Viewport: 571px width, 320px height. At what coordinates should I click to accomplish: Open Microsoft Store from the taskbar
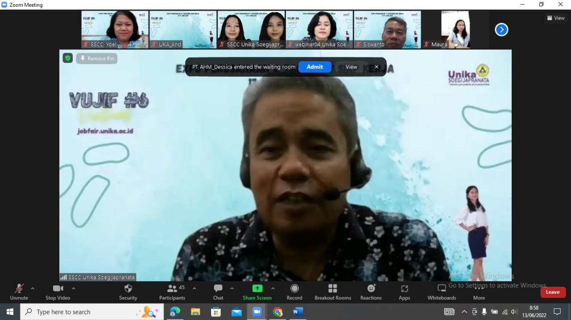tap(216, 312)
